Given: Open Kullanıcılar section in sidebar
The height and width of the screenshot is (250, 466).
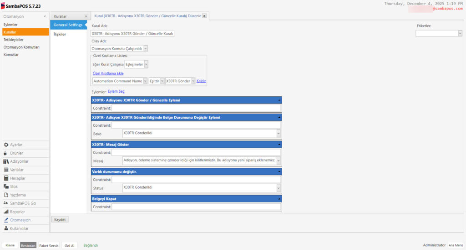Looking at the screenshot, I should (x=19, y=228).
